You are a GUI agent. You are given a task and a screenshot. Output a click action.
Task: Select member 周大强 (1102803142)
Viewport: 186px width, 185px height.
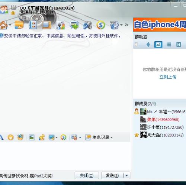[160, 135]
